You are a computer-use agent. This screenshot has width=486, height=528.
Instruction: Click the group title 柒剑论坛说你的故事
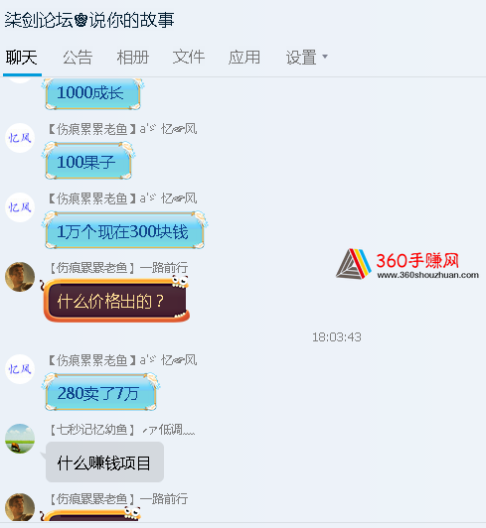(89, 20)
